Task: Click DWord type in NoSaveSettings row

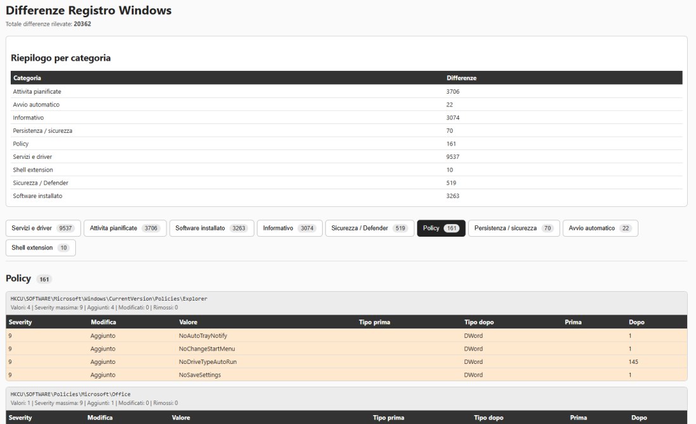Action: click(x=474, y=375)
